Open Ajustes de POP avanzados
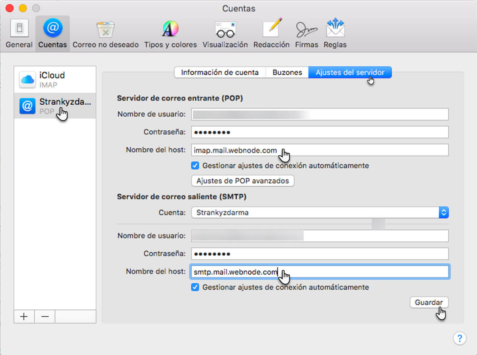477x355 pixels. 243,181
